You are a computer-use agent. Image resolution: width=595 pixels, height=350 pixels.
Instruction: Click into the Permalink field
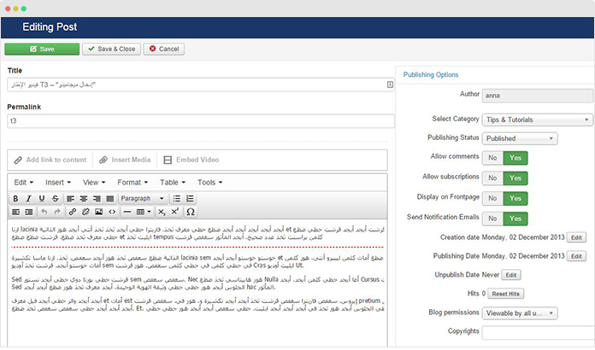[201, 121]
